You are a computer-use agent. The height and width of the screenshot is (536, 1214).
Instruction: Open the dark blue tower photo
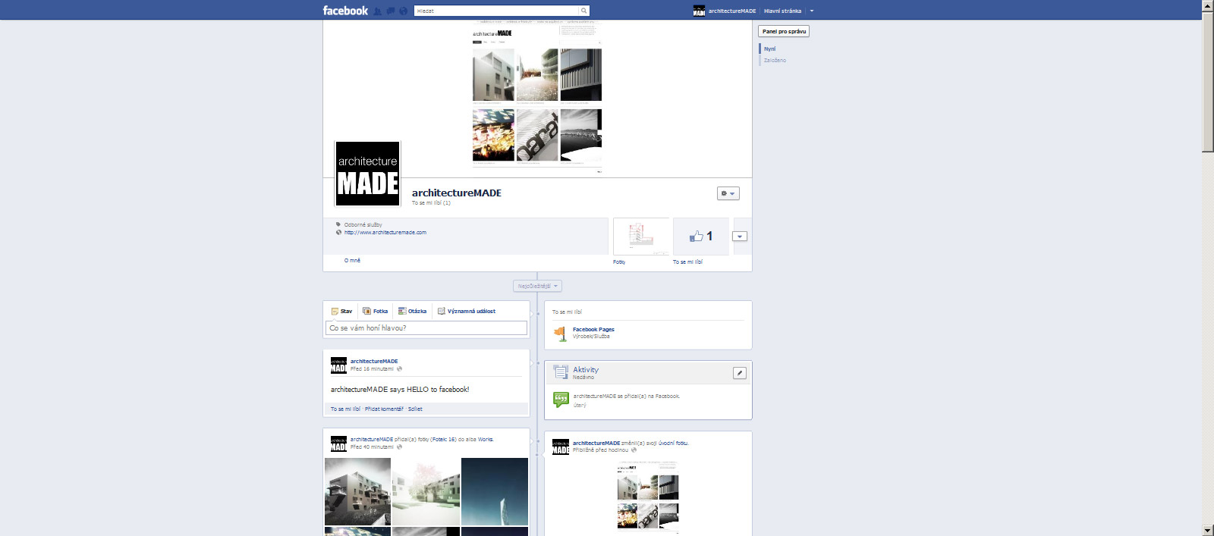click(495, 491)
